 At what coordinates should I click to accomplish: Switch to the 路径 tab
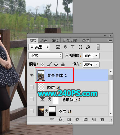[x=55, y=40]
